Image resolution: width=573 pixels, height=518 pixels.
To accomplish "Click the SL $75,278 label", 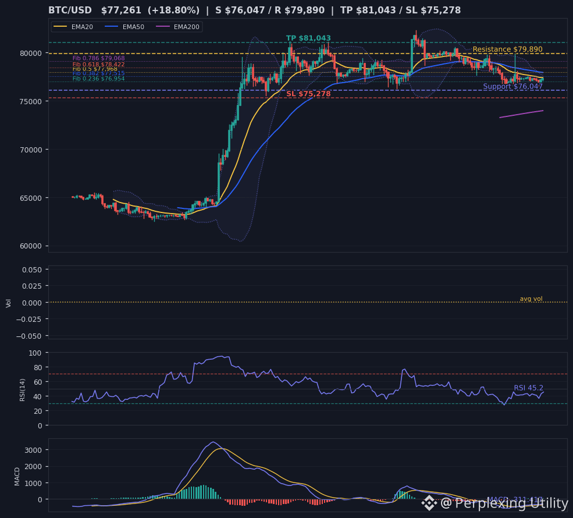I will [308, 94].
